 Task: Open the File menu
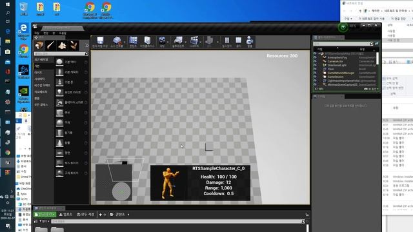[x=37, y=33]
